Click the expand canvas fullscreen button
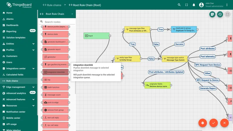Image resolution: width=233 pixels, height=131 pixels. (x=227, y=14)
